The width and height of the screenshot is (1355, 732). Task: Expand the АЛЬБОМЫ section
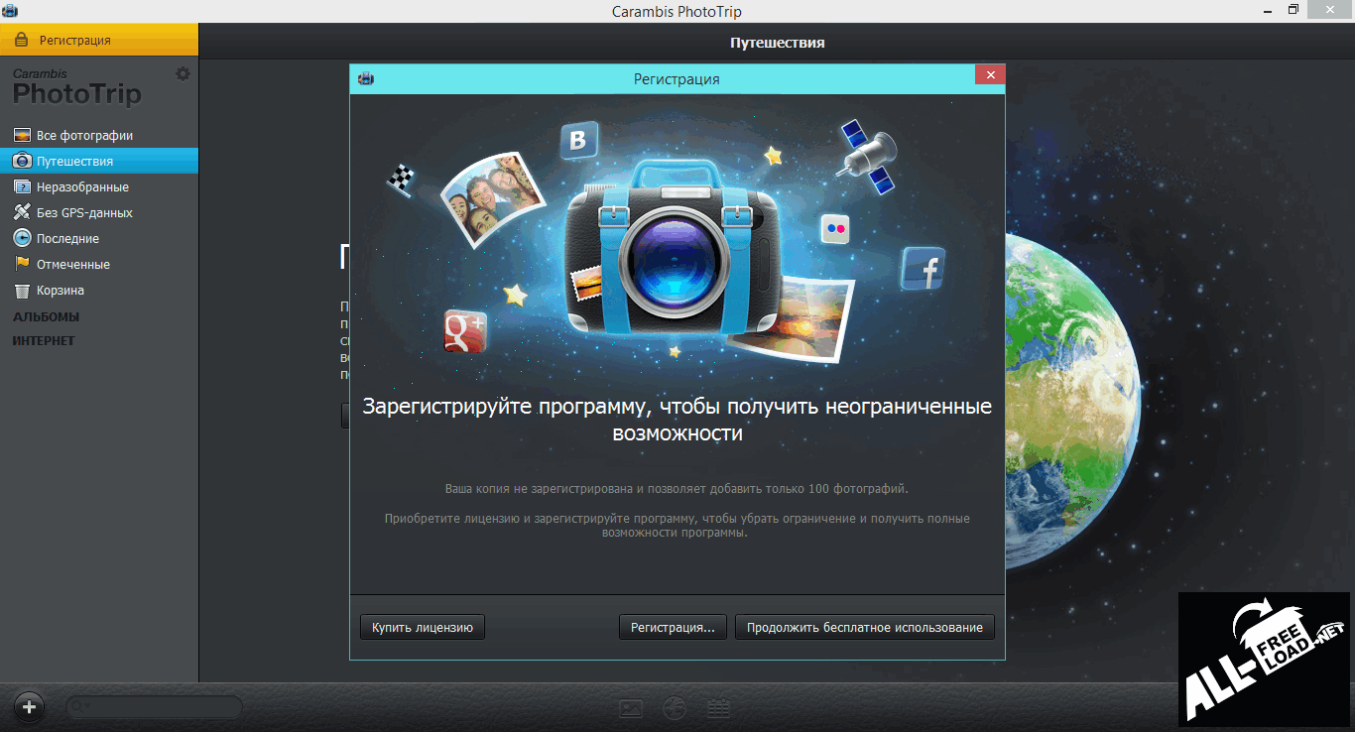point(46,317)
